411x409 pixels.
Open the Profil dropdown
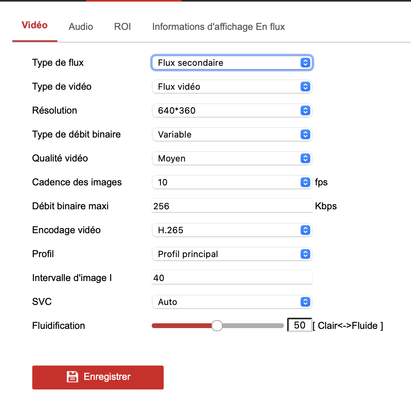tap(232, 254)
